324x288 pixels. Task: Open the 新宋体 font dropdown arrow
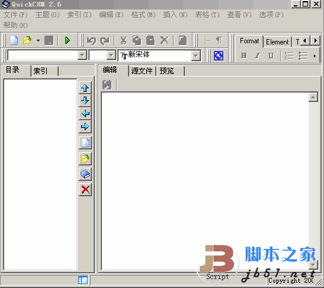pos(195,56)
